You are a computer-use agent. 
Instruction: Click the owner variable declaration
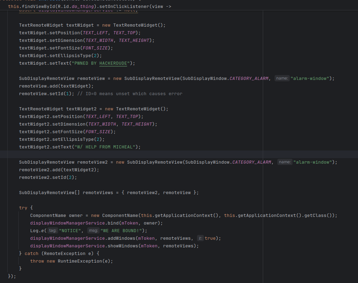pyautogui.click(x=76, y=216)
